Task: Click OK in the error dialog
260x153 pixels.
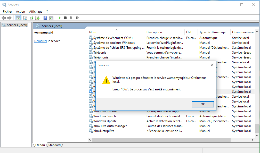Action: click(203, 104)
